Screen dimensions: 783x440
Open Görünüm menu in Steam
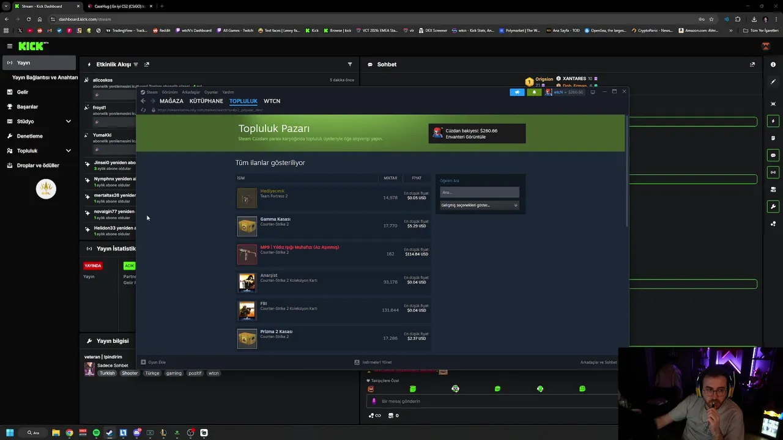[169, 92]
